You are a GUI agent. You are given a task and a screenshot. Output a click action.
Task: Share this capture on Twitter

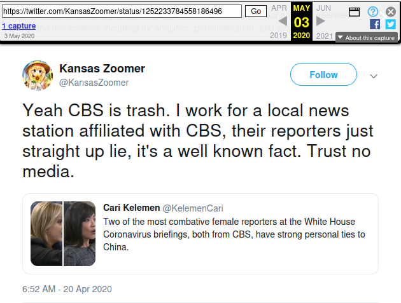pyautogui.click(x=390, y=24)
